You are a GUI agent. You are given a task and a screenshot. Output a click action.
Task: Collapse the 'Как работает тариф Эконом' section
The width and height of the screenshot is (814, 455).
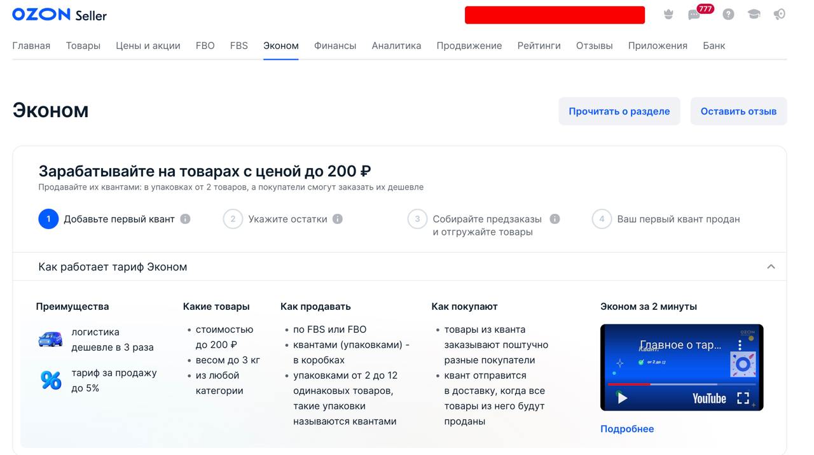point(771,267)
